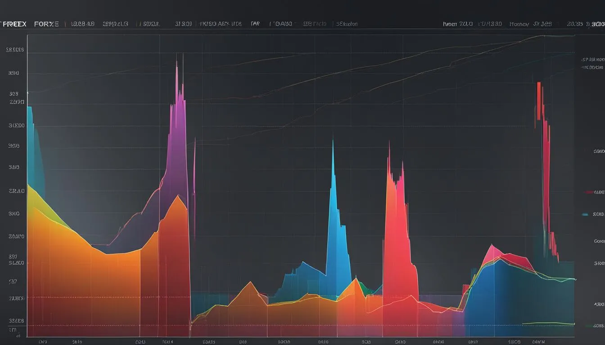The height and width of the screenshot is (345, 605).
Task: Select the red line legend marker
Action: click(x=589, y=191)
